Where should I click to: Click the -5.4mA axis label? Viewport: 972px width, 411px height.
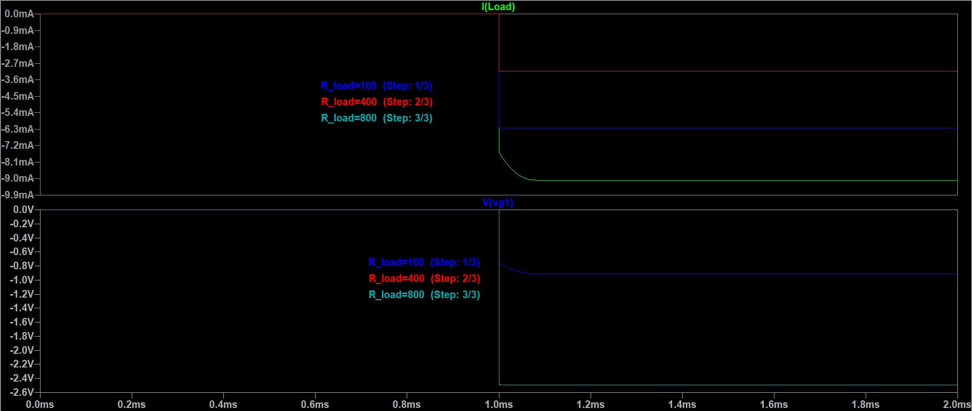18,112
